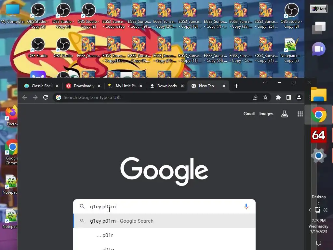The width and height of the screenshot is (333, 250).
Task: Open the red 64 taskbar app
Action: (x=319, y=135)
